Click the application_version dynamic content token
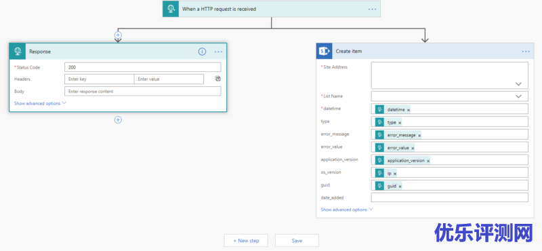 (x=402, y=161)
